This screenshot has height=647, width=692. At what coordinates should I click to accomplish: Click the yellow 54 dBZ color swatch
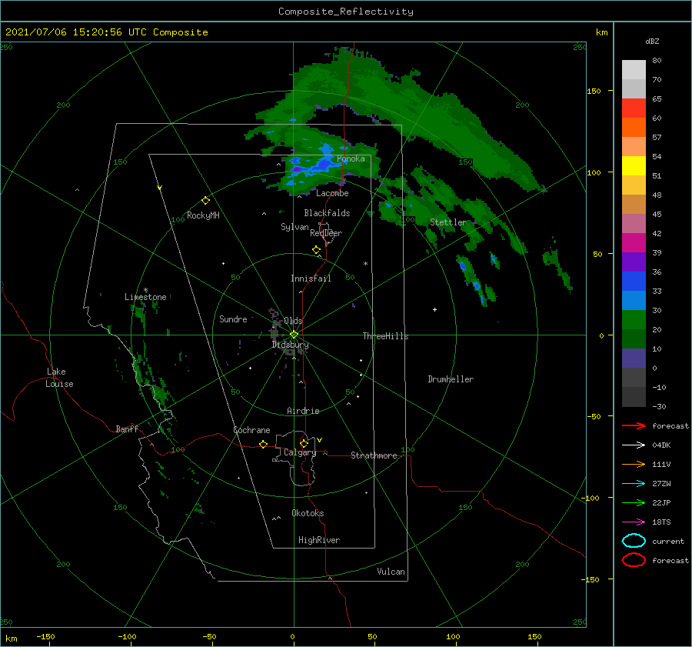pos(634,165)
